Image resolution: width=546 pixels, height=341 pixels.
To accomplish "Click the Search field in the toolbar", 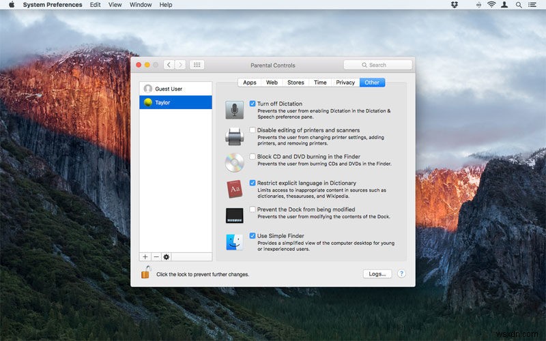I will pos(377,65).
